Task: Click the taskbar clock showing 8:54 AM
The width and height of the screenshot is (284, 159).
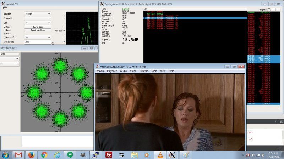Action: [x=273, y=155]
